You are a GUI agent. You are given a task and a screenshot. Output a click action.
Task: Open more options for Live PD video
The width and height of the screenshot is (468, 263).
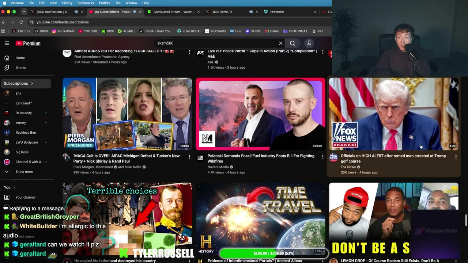(x=322, y=52)
